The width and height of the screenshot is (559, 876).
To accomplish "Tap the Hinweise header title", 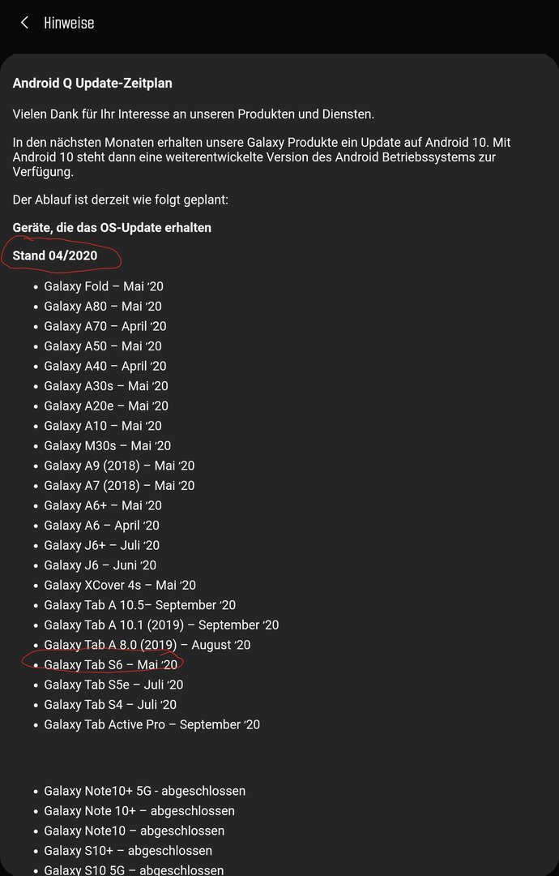I will click(x=69, y=23).
